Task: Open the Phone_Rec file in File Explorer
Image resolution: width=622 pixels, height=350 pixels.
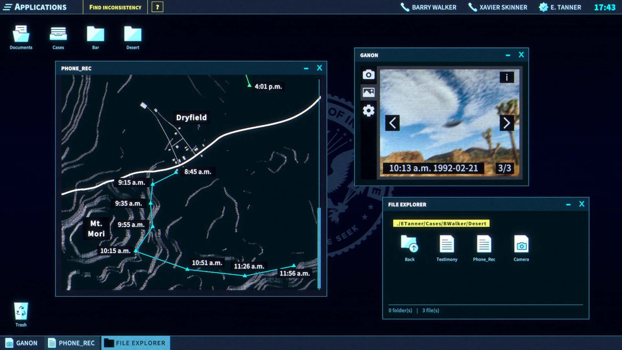Action: [x=484, y=246]
